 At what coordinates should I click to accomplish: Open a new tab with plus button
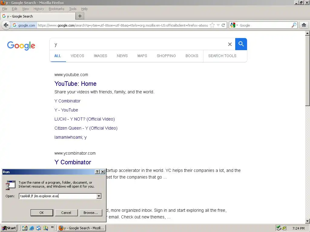pos(80,16)
